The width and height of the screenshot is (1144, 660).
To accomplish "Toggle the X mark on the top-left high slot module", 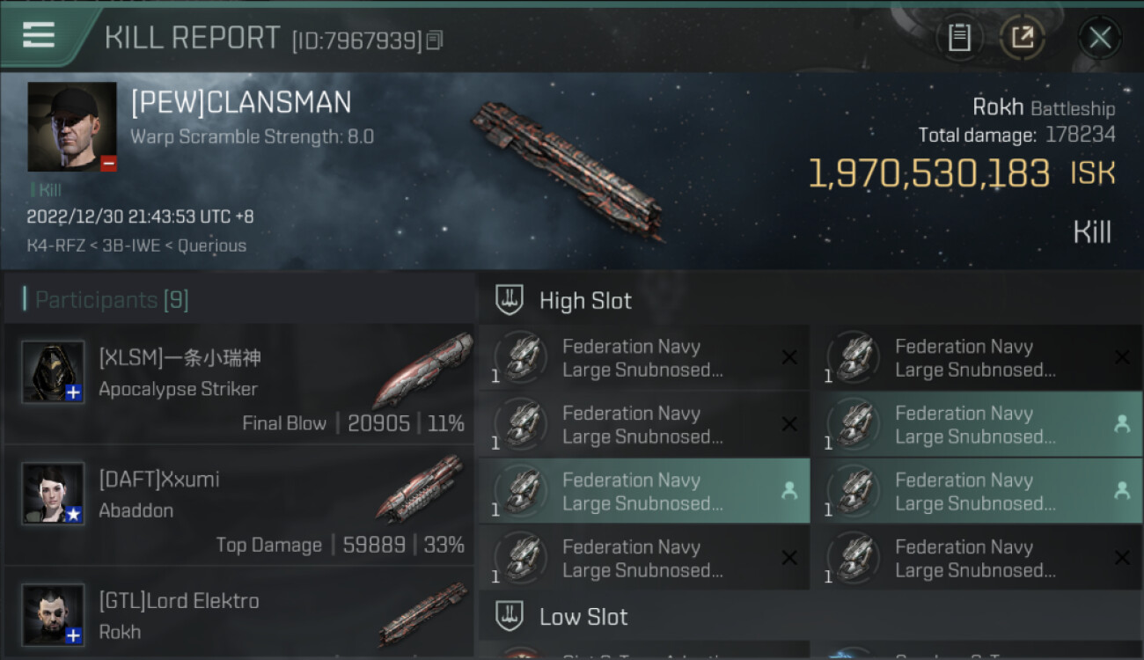I will 789,357.
